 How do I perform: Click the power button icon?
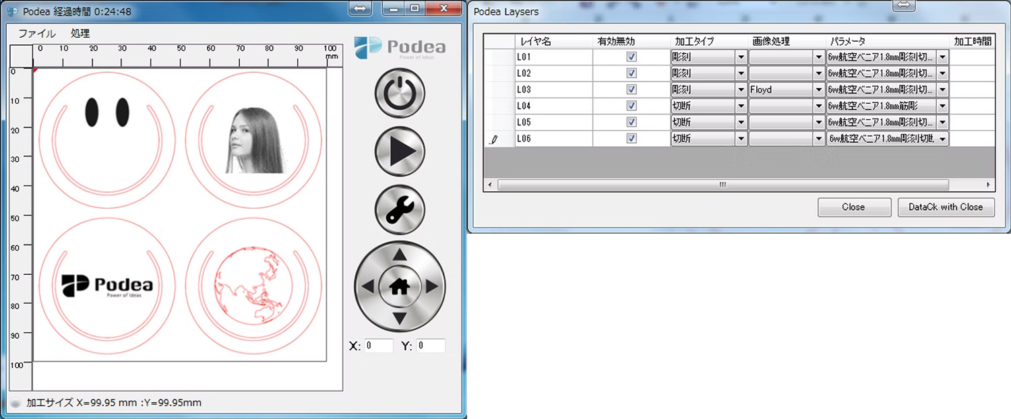click(400, 93)
